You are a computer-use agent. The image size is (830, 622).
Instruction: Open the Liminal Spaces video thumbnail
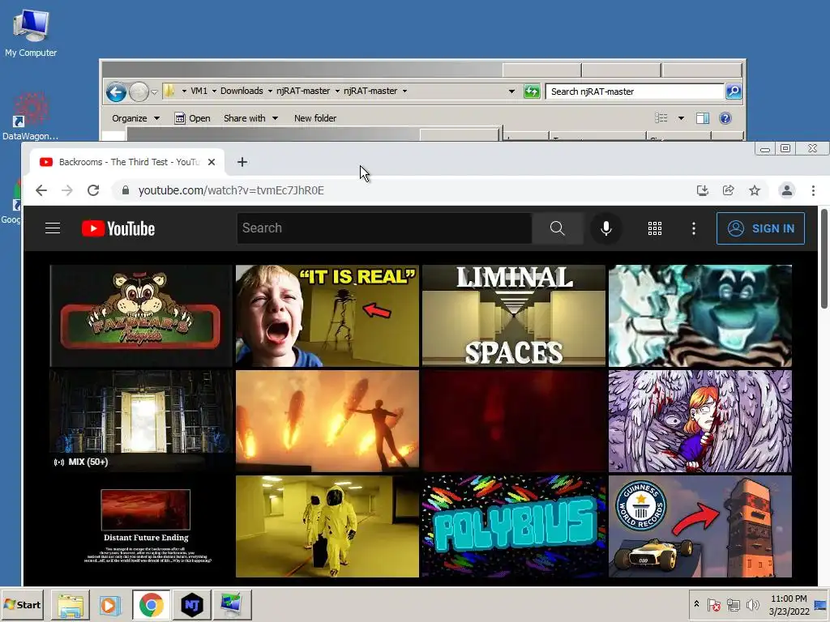tap(513, 316)
